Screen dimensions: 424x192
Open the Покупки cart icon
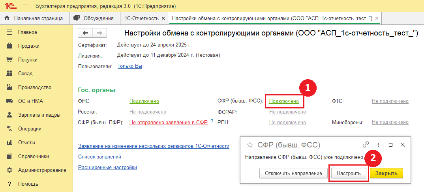(x=9, y=60)
